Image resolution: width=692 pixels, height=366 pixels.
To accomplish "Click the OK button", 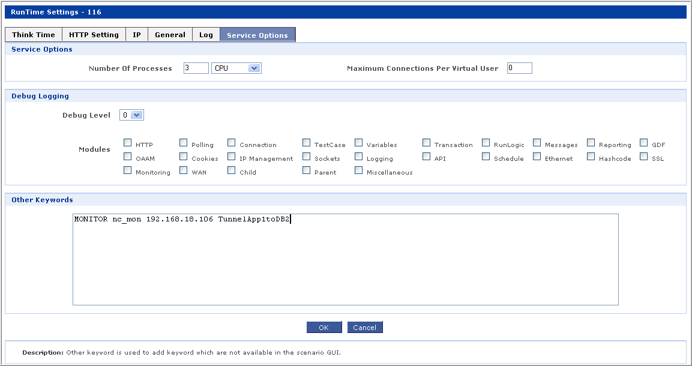I will [324, 328].
